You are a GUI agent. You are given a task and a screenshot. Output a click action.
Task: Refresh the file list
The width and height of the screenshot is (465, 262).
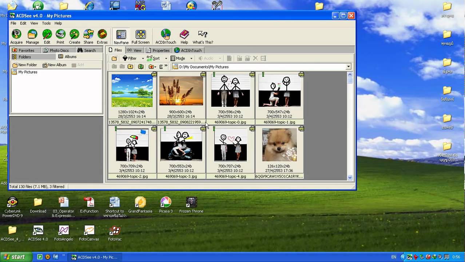(x=141, y=67)
